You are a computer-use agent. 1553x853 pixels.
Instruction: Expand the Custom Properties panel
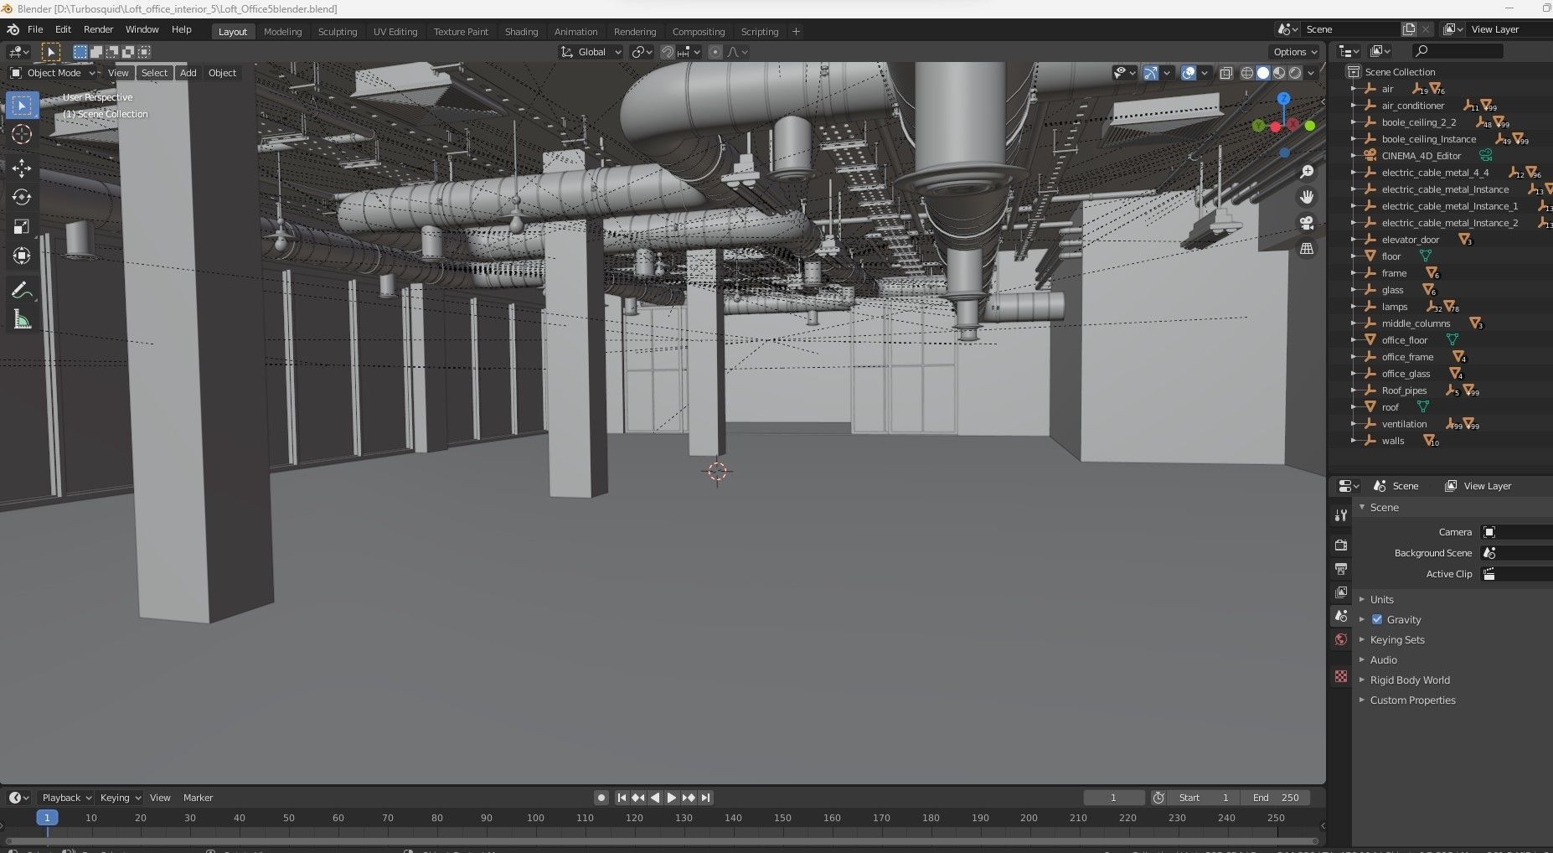point(1412,700)
